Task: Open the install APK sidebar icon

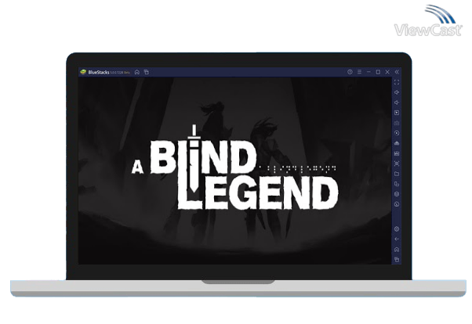Action: (397, 143)
